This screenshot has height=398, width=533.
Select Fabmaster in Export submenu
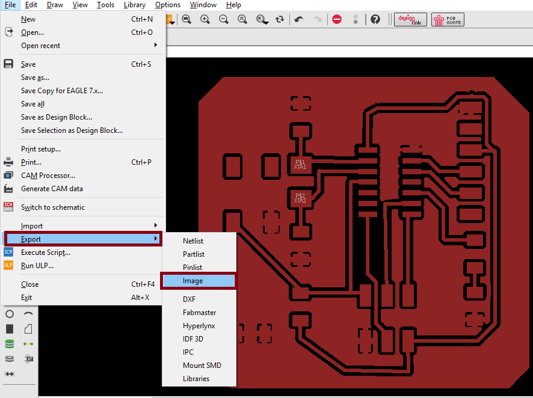[199, 313]
